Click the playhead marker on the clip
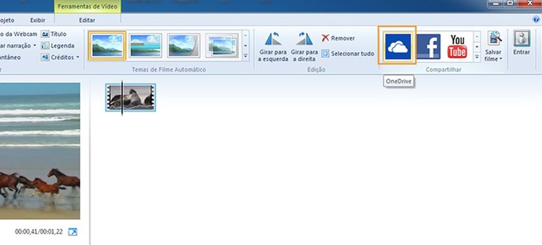The image size is (542, 245). pyautogui.click(x=122, y=98)
